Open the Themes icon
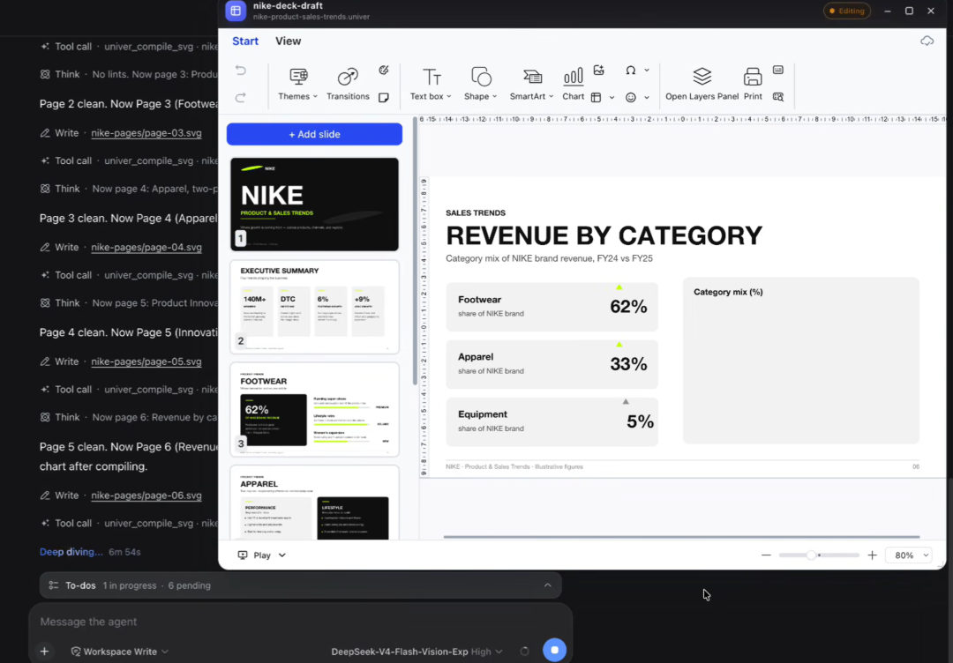 pyautogui.click(x=298, y=77)
